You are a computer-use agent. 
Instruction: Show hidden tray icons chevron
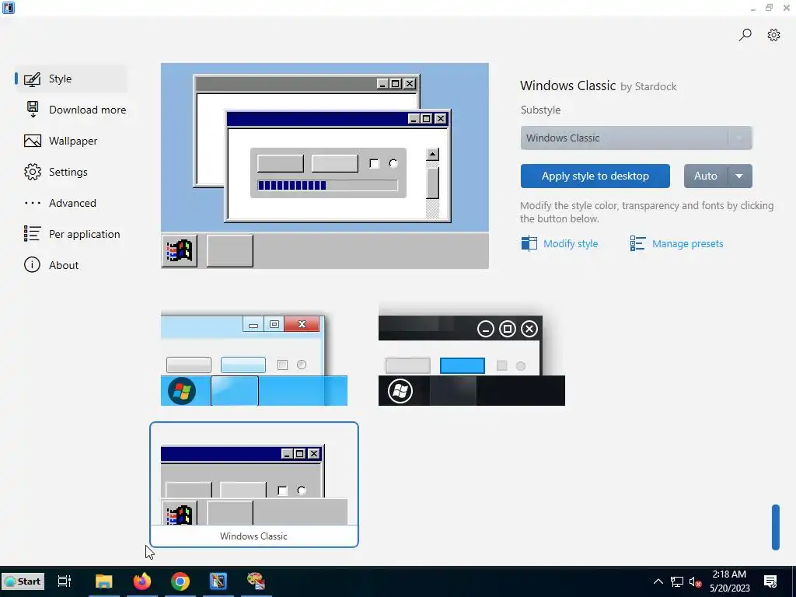pos(658,581)
